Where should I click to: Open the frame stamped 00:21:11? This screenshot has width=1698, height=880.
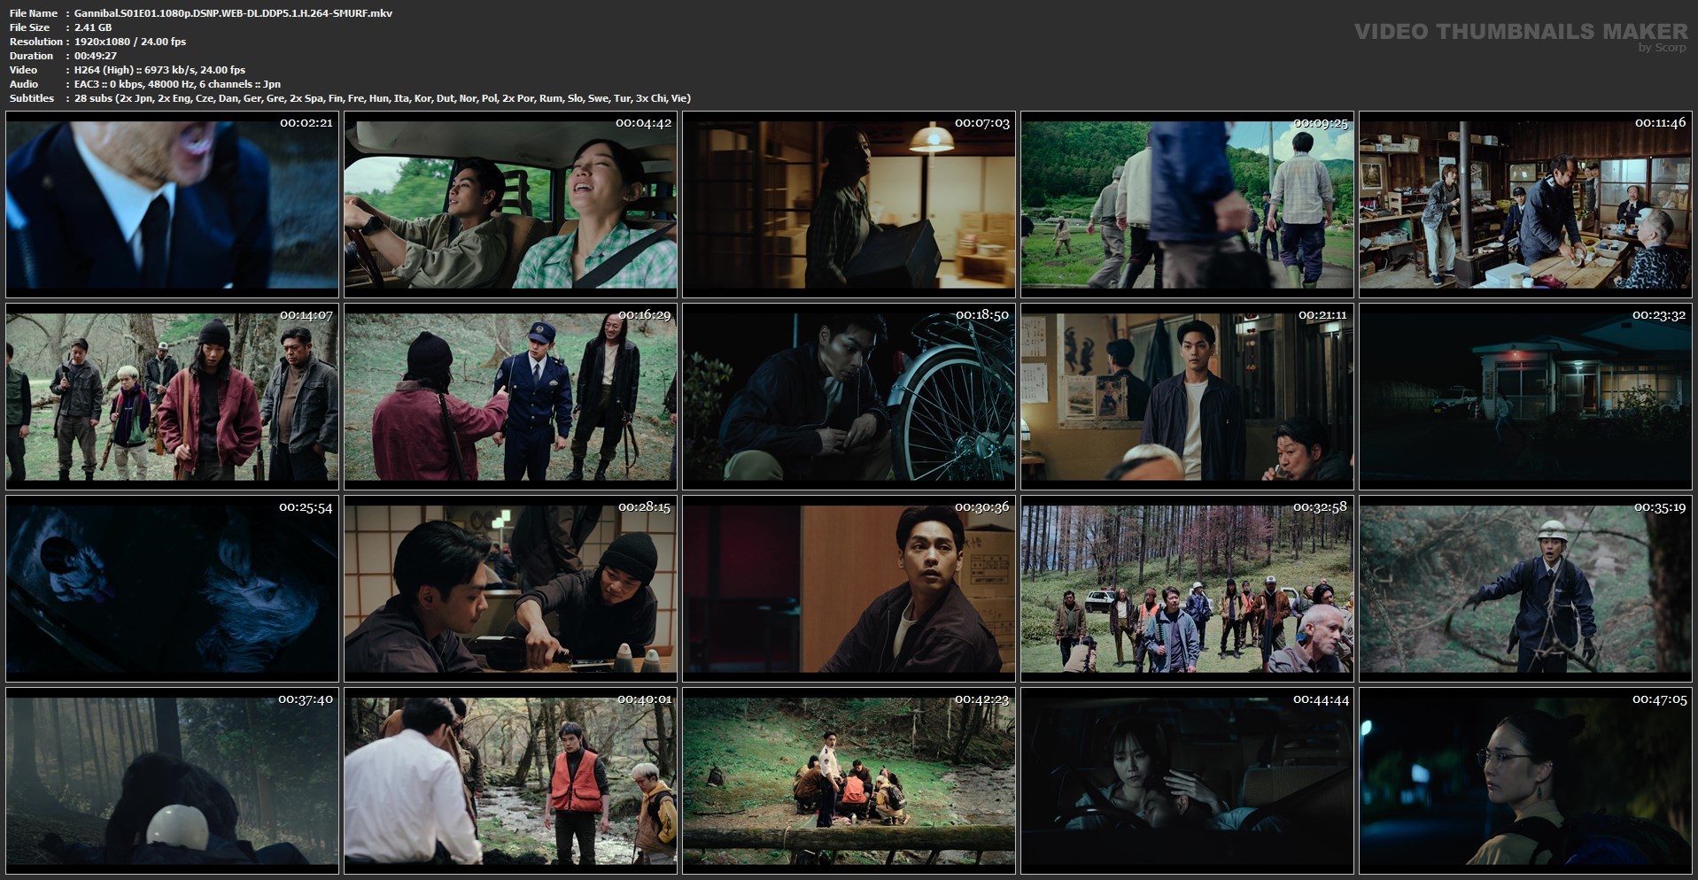[x=1187, y=397]
